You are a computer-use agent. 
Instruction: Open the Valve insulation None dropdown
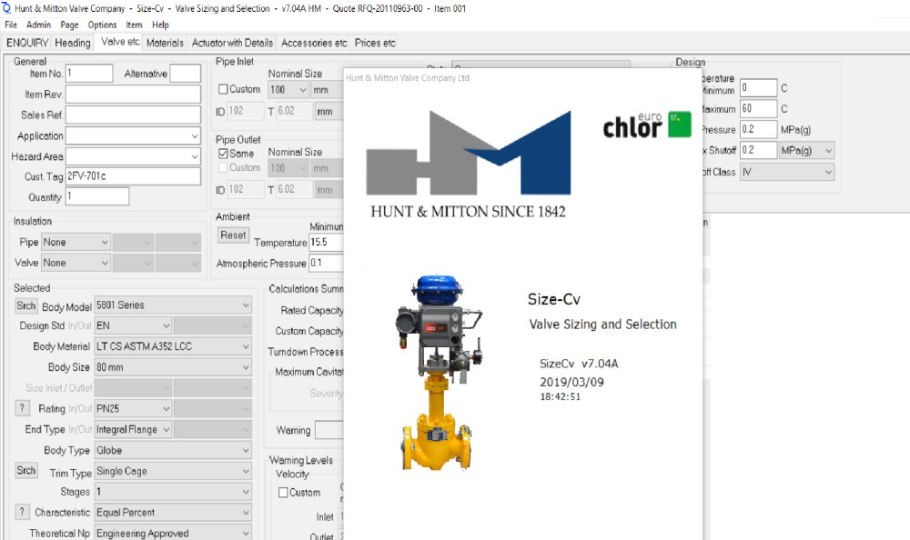(x=76, y=263)
